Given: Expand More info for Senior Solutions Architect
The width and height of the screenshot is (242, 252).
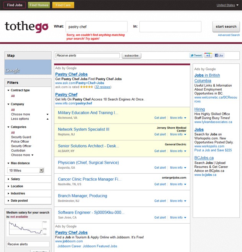Looking at the screenshot, I should click(x=178, y=151).
